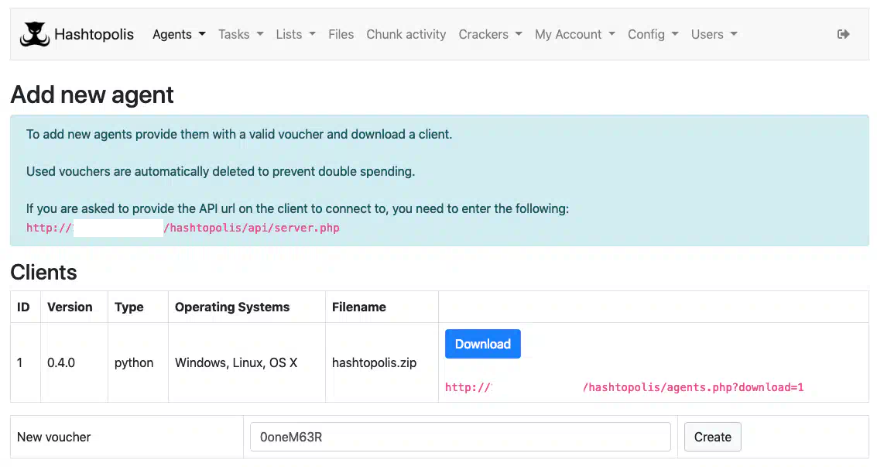
Task: Expand the Config dropdown menu
Action: (x=653, y=34)
